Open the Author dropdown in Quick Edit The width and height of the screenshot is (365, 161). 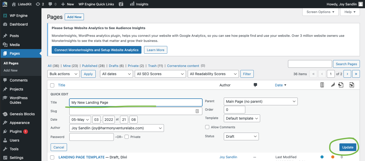117,128
